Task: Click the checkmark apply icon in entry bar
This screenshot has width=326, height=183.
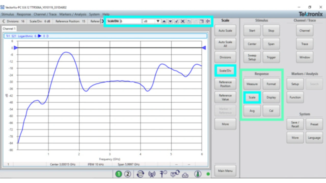Action: coord(176,21)
